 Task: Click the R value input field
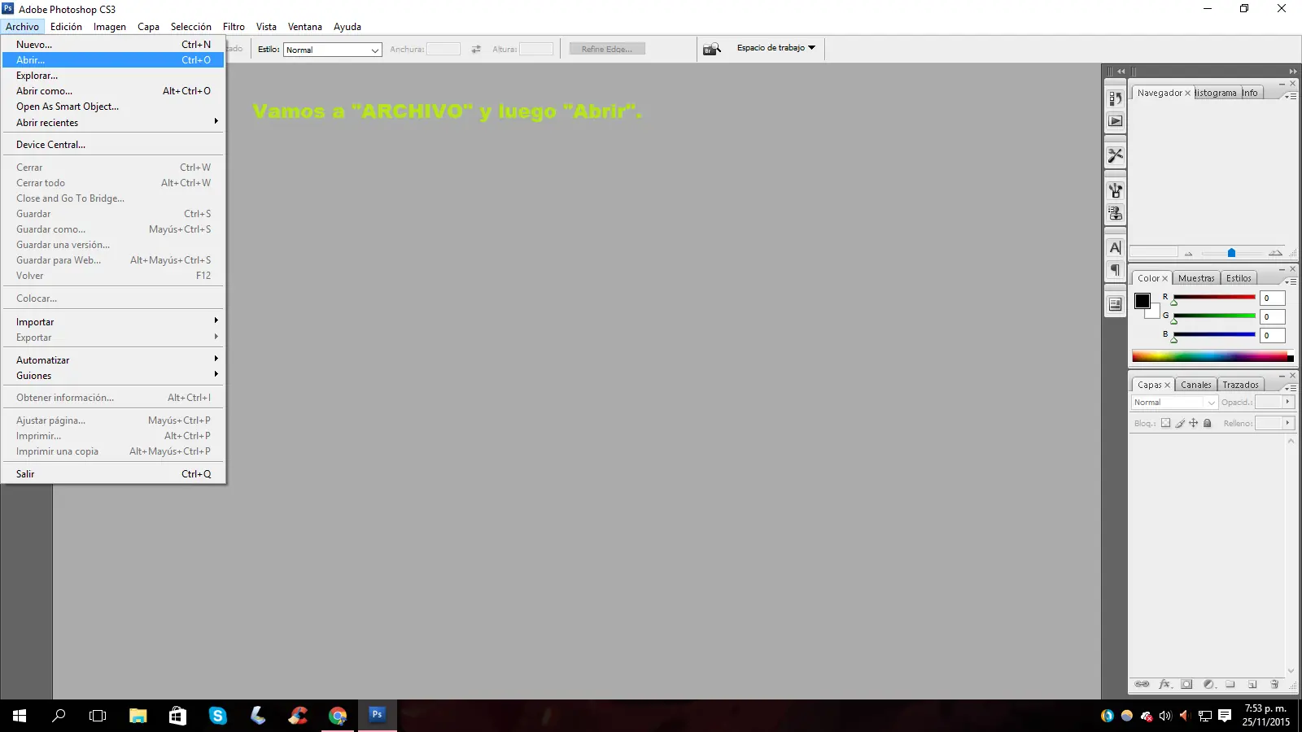(1273, 298)
